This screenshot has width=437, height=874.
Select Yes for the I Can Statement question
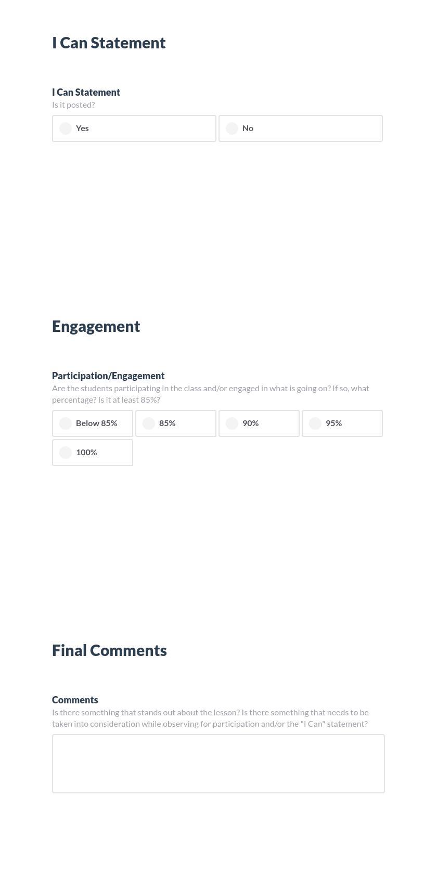[134, 128]
